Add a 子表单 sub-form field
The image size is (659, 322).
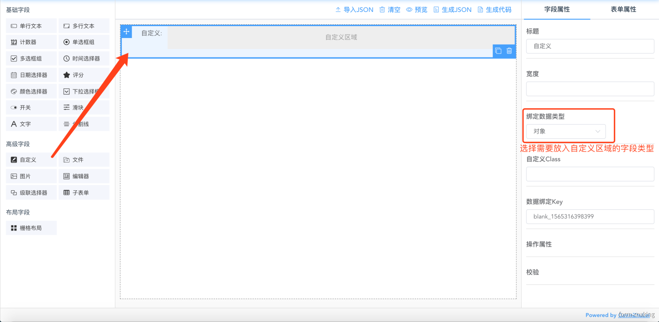tap(84, 192)
